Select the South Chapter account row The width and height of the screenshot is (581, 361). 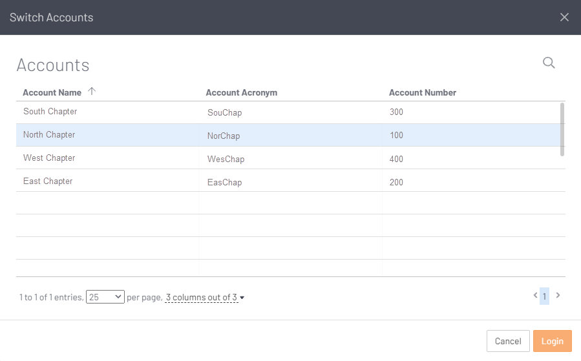(291, 112)
